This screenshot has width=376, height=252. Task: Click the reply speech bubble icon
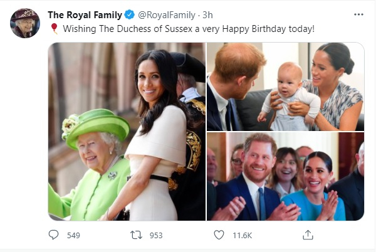click(x=54, y=235)
